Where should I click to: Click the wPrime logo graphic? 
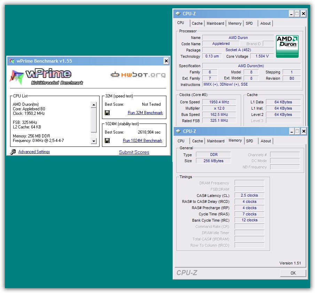46,77
